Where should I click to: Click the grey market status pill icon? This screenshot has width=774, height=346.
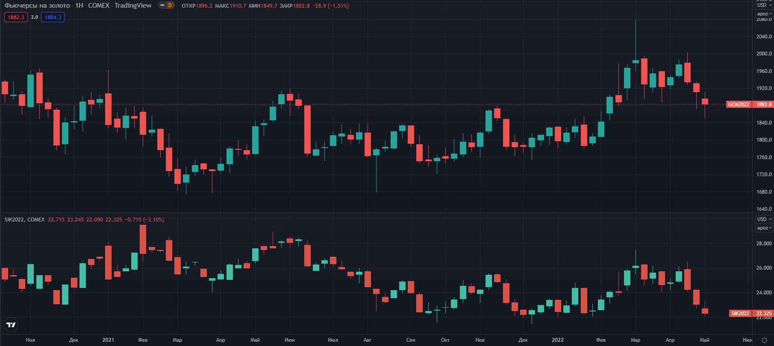(x=162, y=6)
